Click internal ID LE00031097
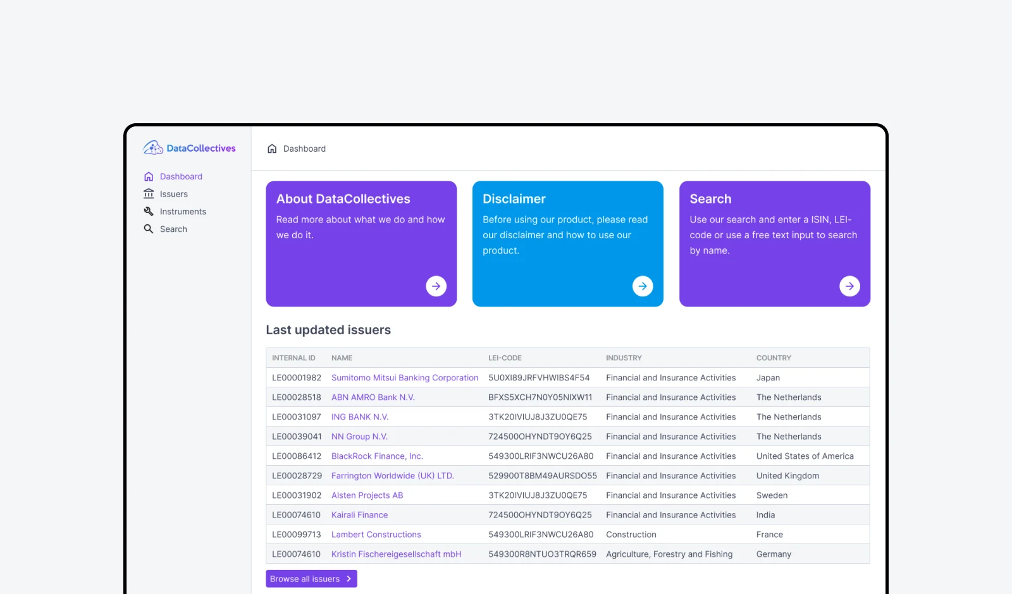The height and width of the screenshot is (594, 1012). coord(297,416)
